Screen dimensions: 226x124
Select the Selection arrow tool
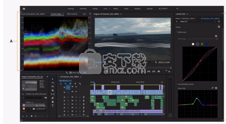[x=53, y=79]
